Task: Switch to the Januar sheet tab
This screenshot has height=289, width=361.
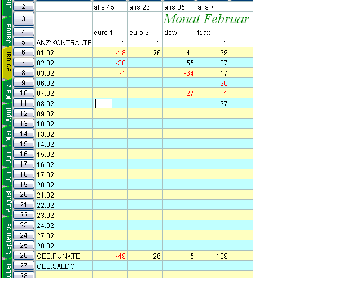Action: [x=7, y=32]
